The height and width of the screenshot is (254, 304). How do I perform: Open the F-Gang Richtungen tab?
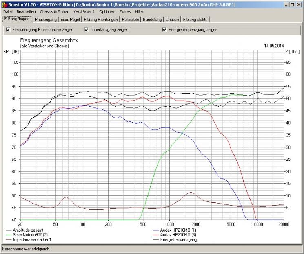101,20
